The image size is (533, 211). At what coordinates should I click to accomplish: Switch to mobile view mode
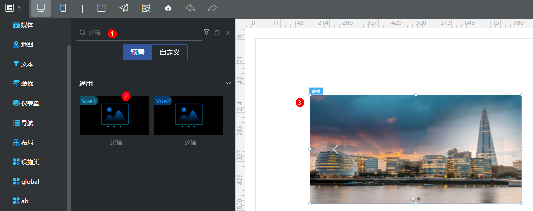pyautogui.click(x=63, y=8)
